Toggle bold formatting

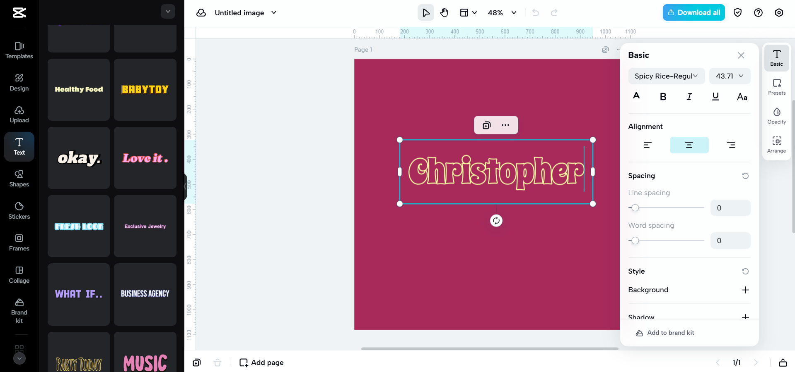(x=663, y=97)
